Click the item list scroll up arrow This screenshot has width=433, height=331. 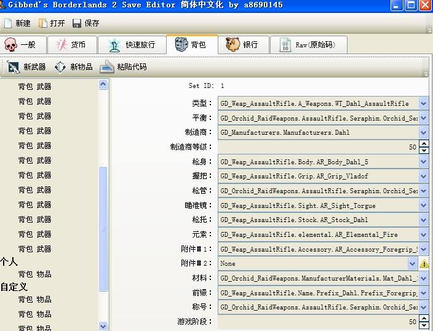tap(103, 84)
